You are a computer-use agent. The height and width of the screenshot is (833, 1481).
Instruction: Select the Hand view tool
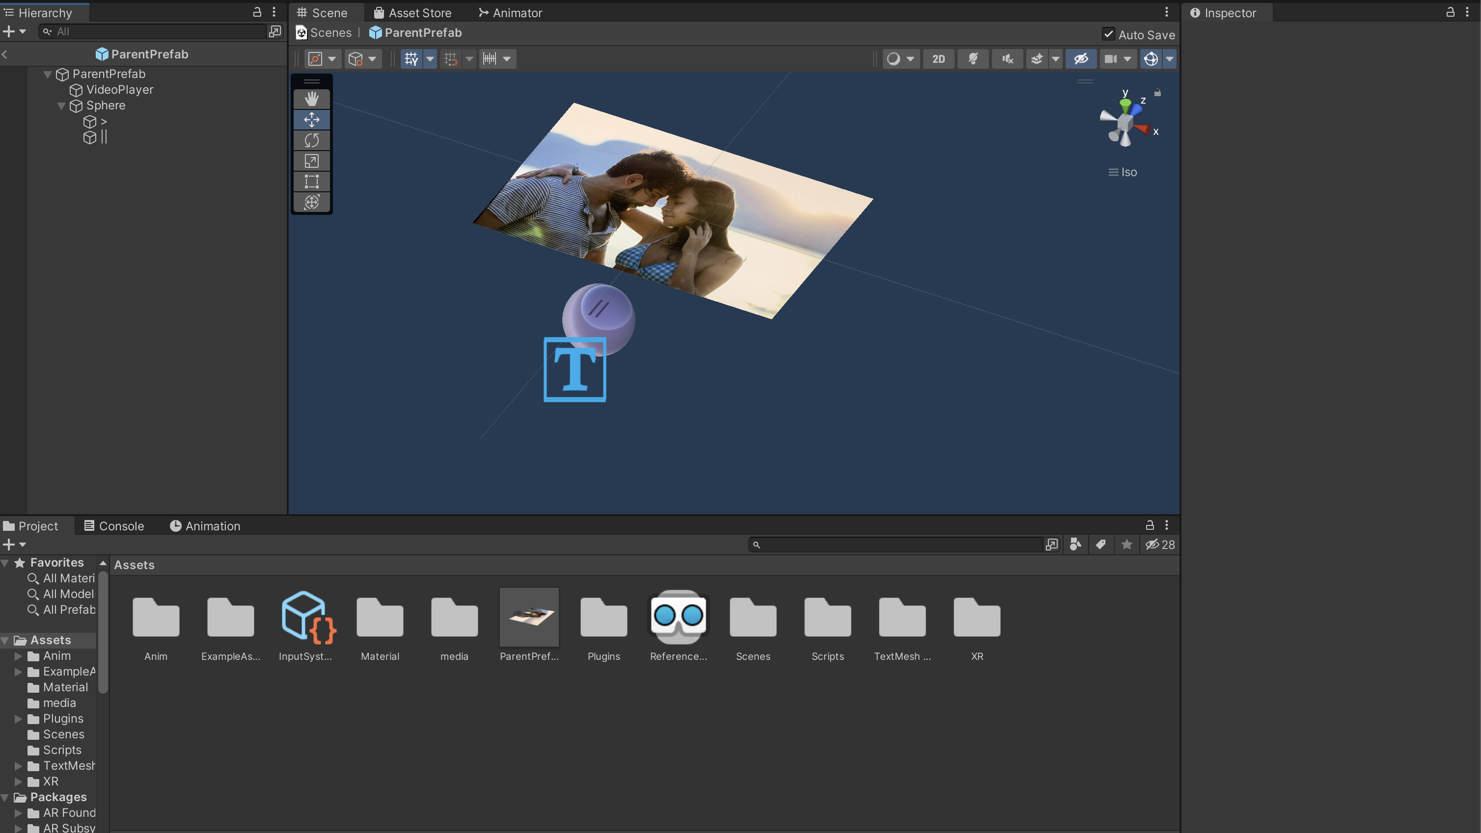click(312, 99)
